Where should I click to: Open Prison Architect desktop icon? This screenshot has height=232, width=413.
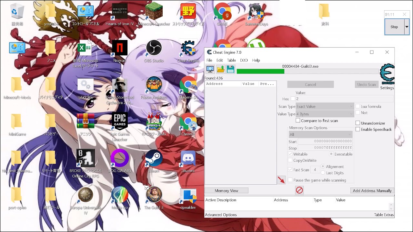(x=154, y=88)
